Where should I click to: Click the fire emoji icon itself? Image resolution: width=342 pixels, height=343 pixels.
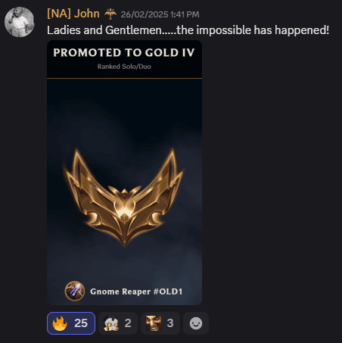point(60,323)
